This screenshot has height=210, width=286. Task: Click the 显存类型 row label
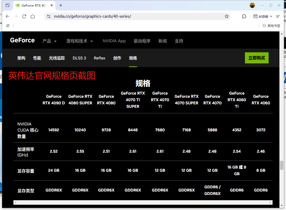click(26, 191)
